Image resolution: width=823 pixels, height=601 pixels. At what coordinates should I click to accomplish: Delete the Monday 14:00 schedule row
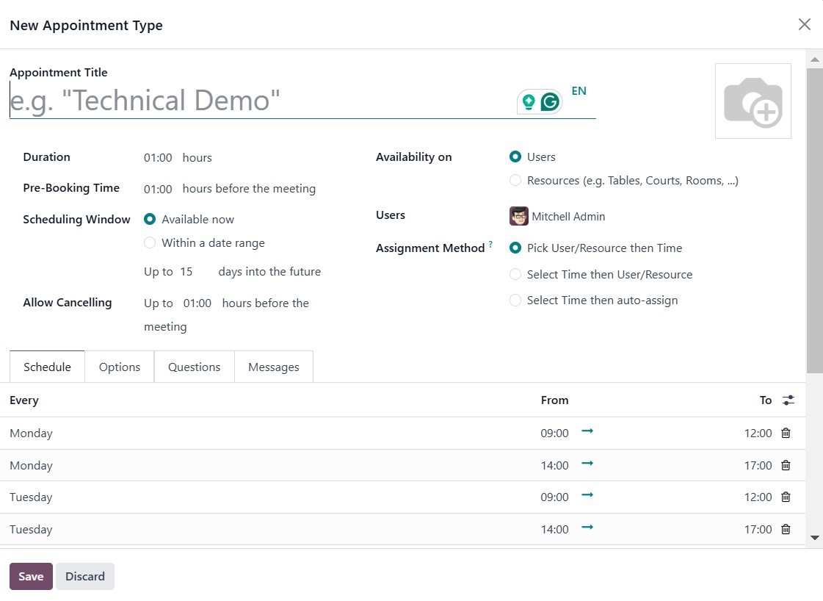pos(786,466)
